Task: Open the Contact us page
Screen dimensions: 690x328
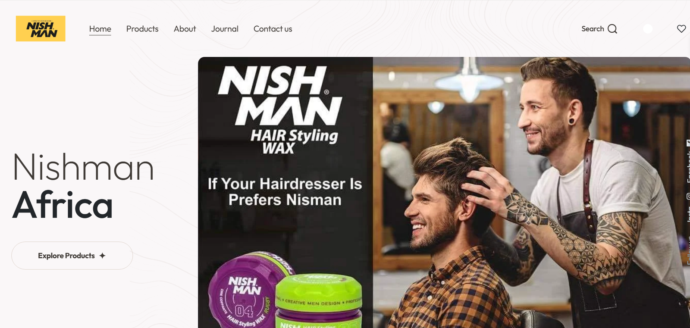Action: (273, 29)
